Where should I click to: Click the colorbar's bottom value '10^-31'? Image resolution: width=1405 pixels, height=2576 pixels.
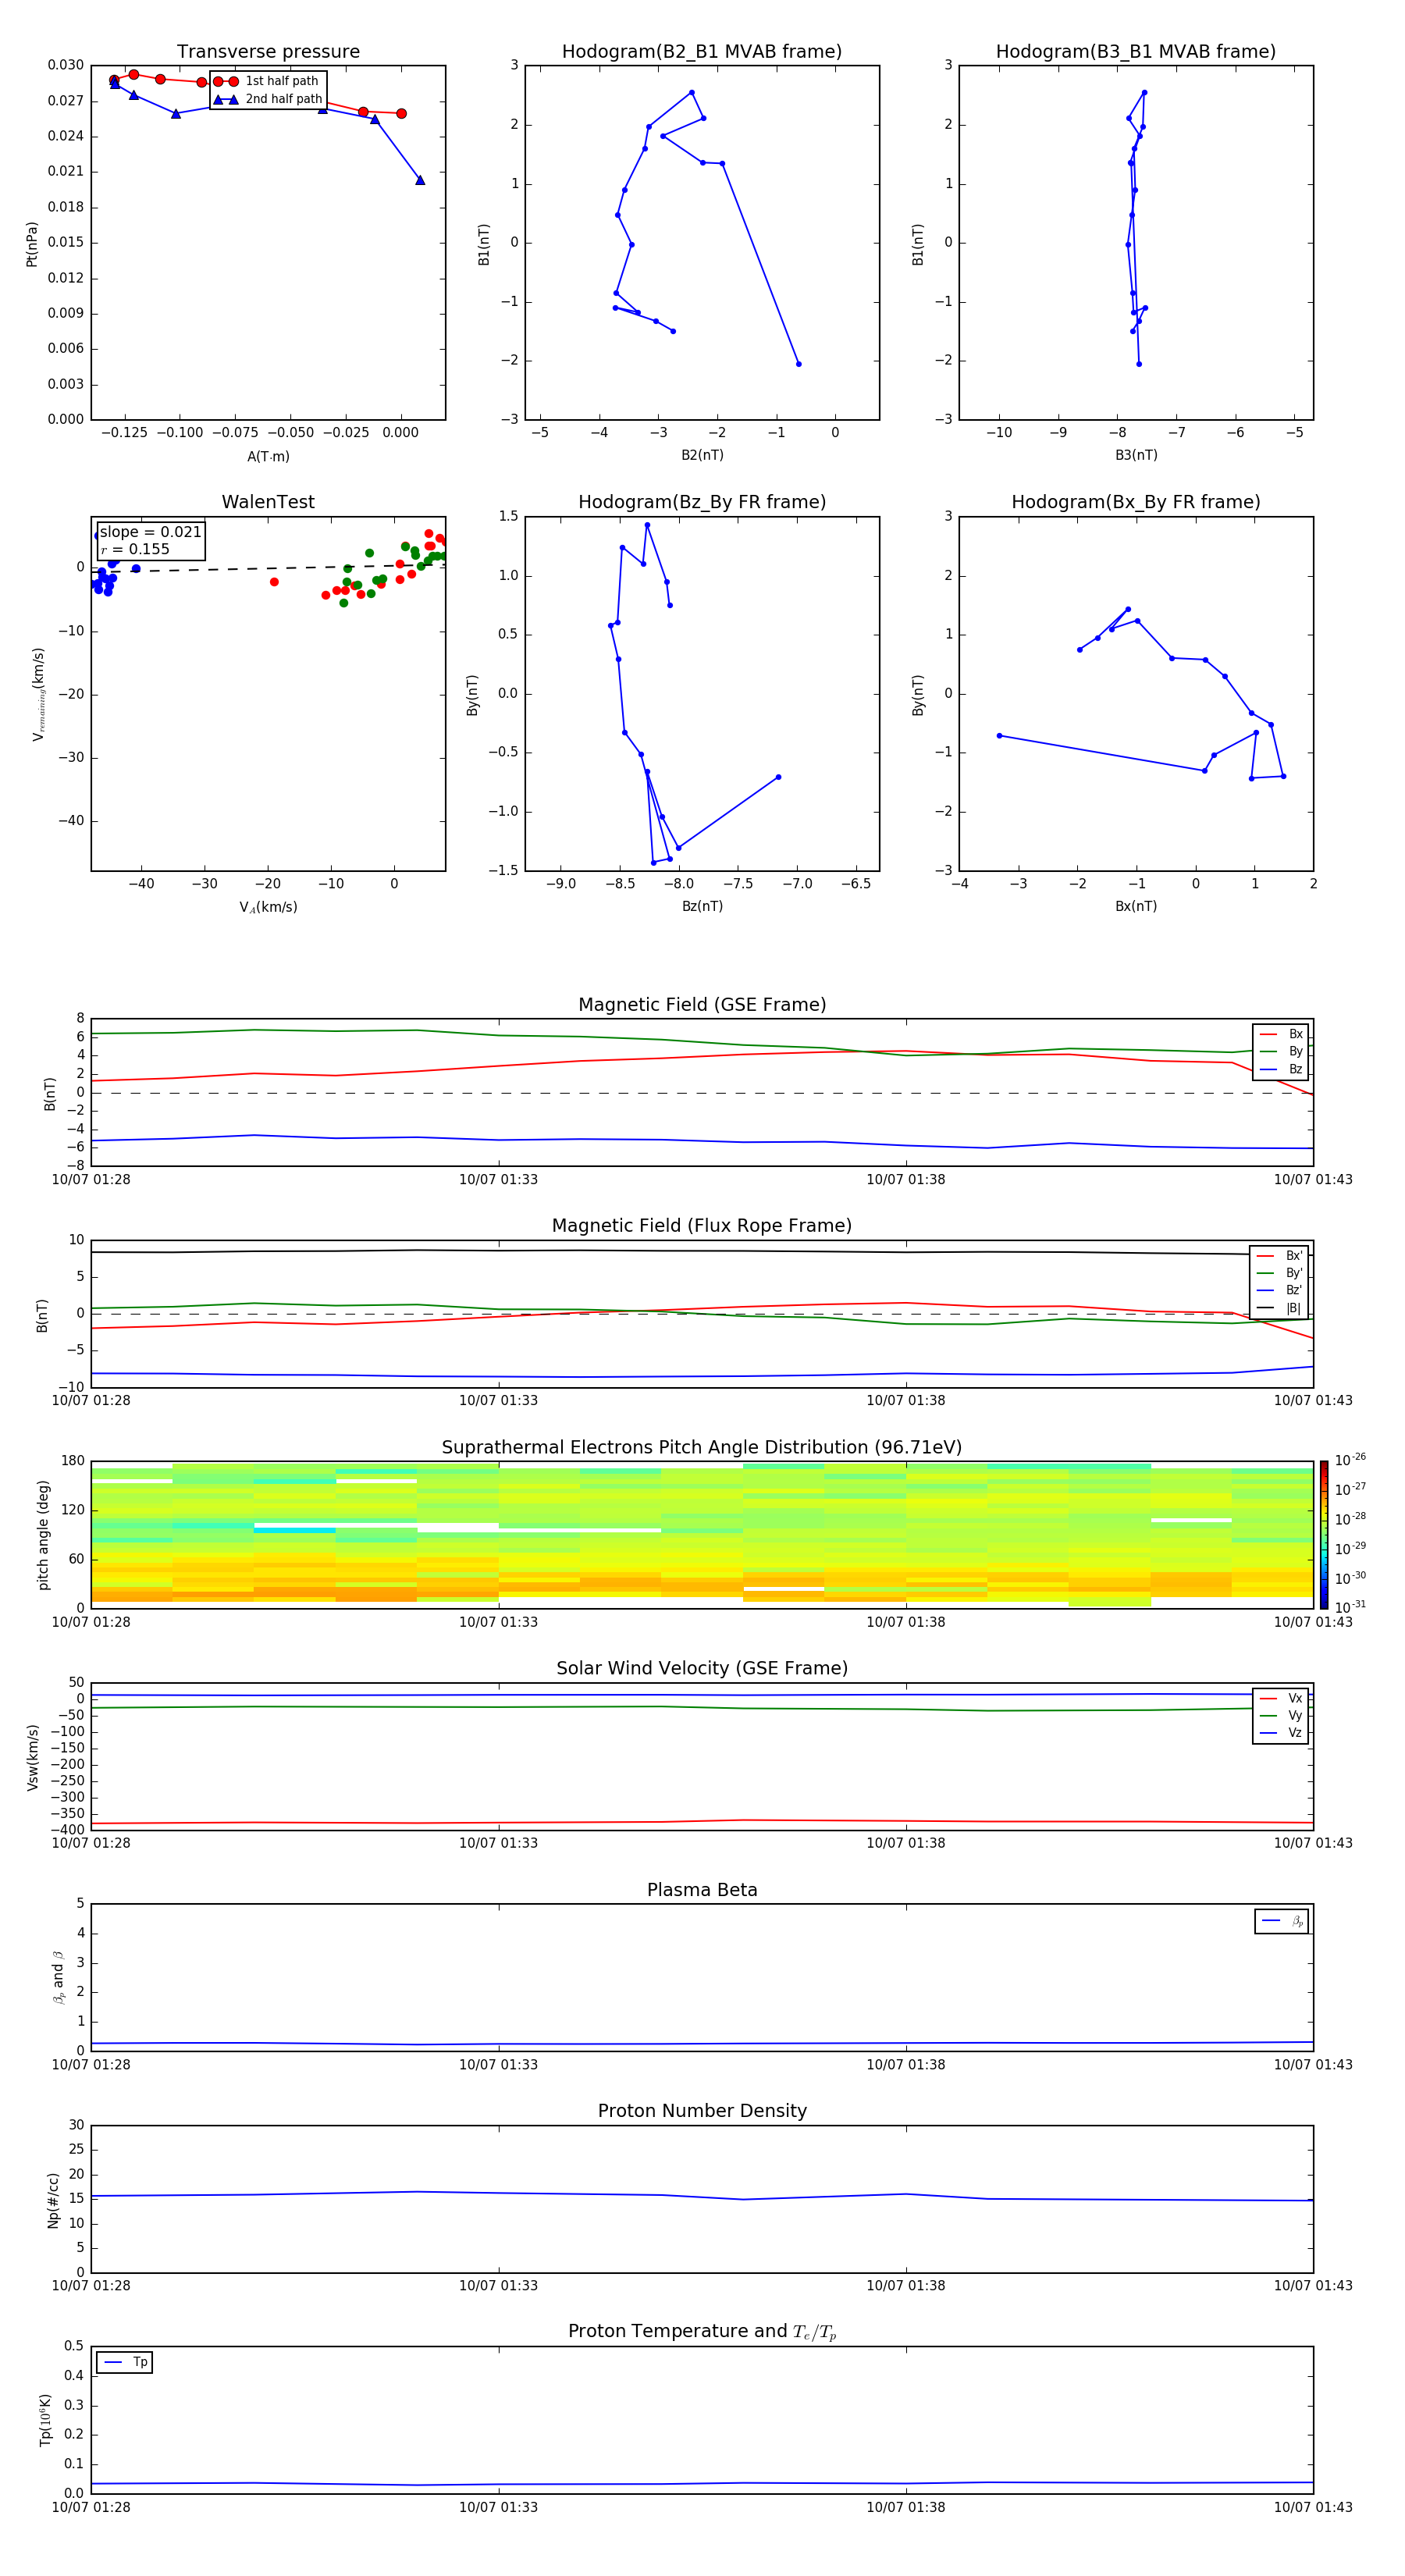1350,1607
